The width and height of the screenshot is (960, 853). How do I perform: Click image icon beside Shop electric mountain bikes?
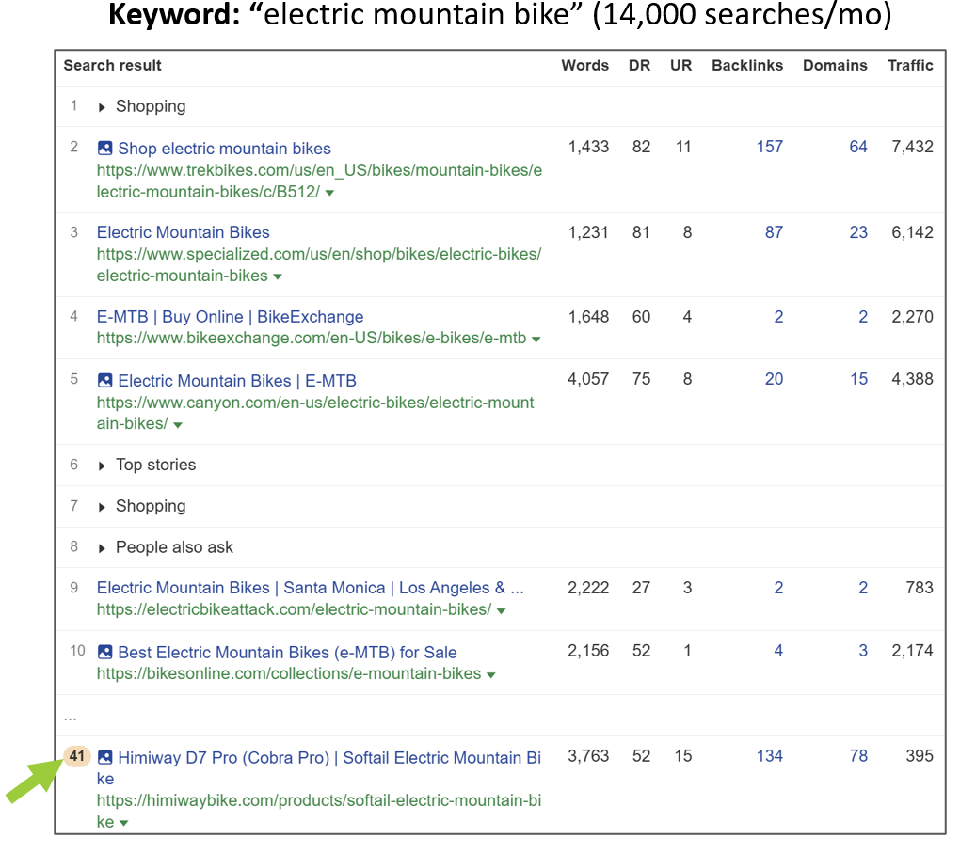pyautogui.click(x=105, y=149)
